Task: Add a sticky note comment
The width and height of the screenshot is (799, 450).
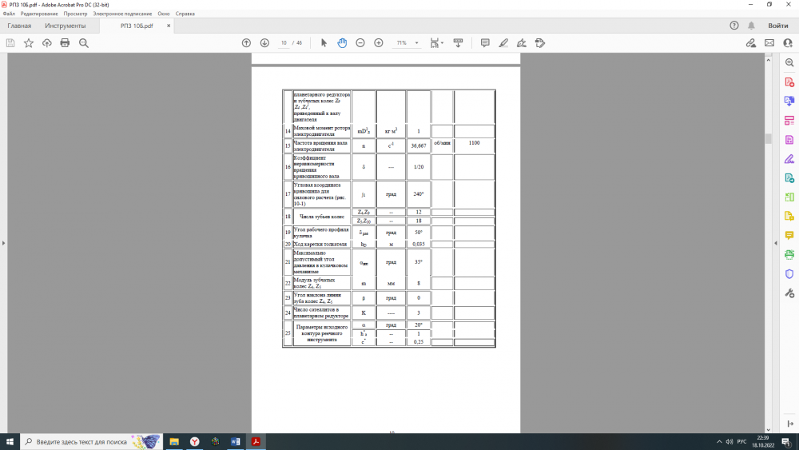Action: pos(485,43)
